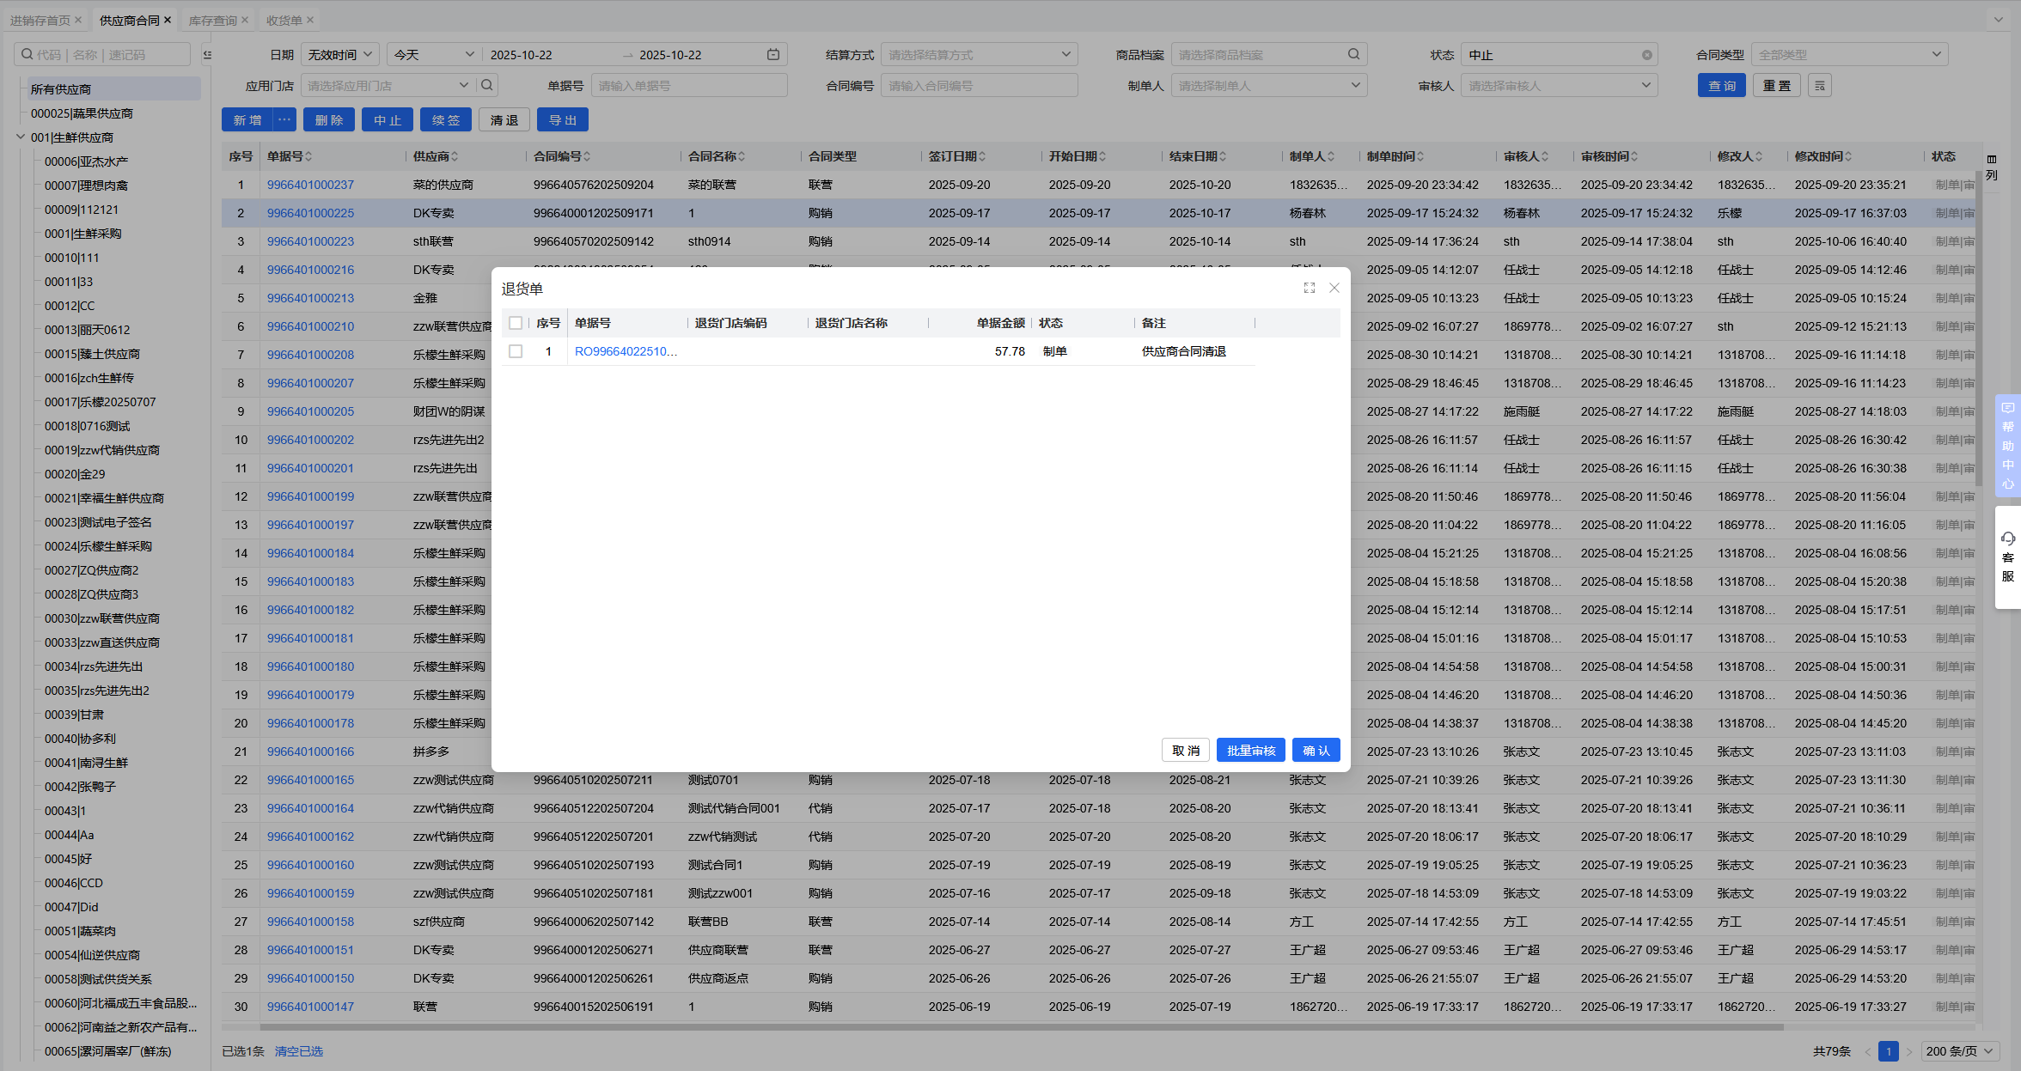Image resolution: width=2021 pixels, height=1071 pixels.
Task: Click the more options button beside 新增
Action: point(284,120)
